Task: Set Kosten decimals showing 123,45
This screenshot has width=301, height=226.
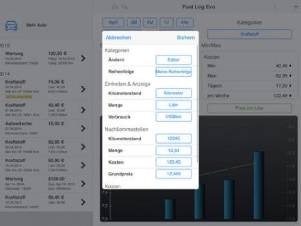Action: pyautogui.click(x=173, y=162)
